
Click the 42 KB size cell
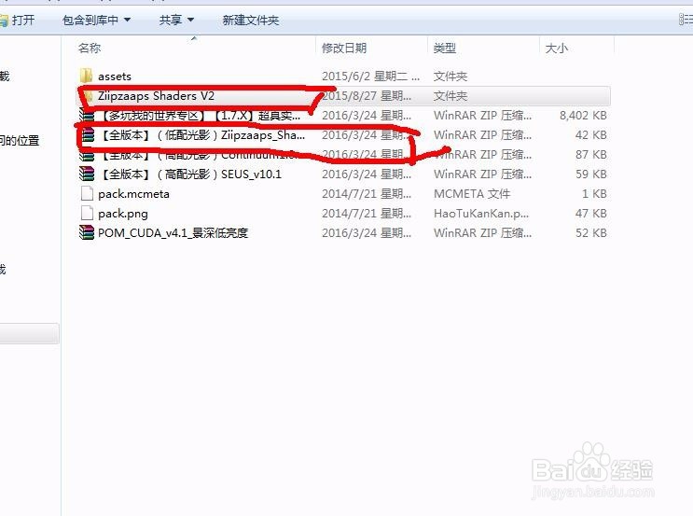click(x=591, y=135)
